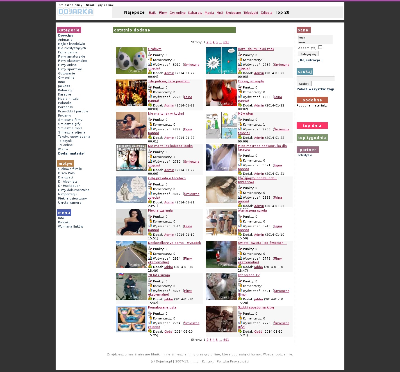Screen dimensions: 400x372
Task: Click the user icon for 'Mów stop'
Action: click(240, 137)
